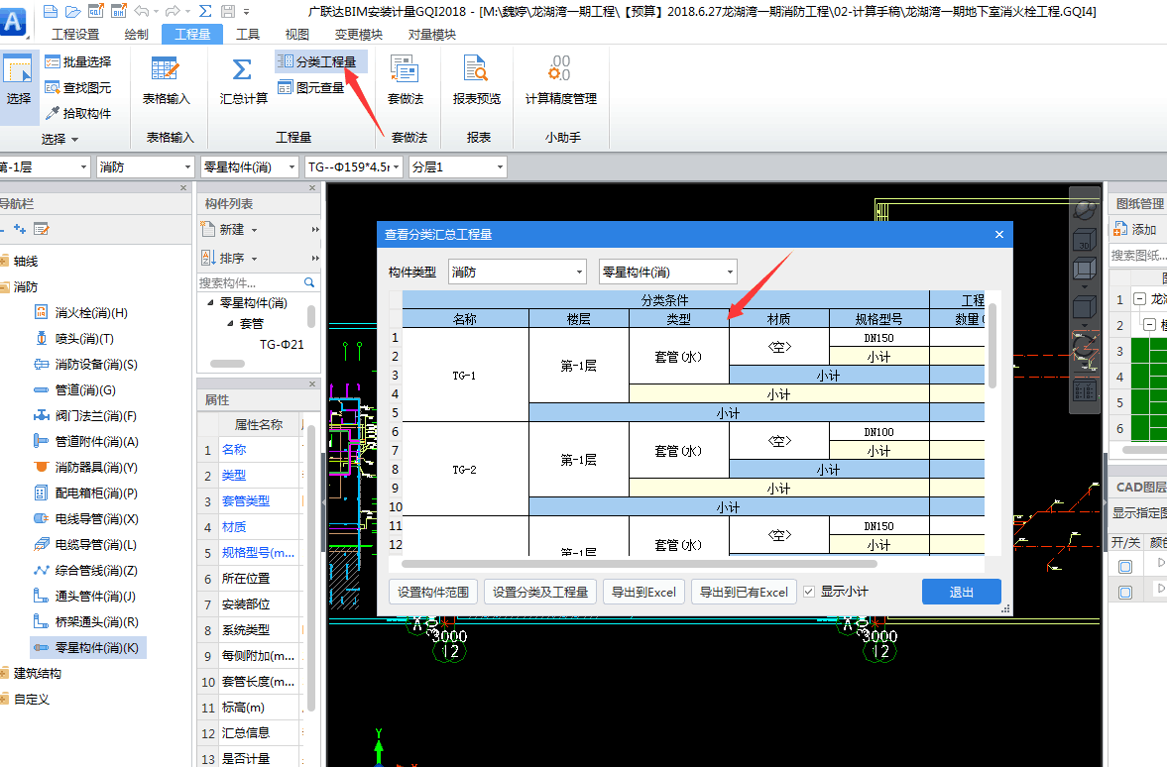1167x767 pixels.
Task: Open the 工程设置 ribbon tab
Action: point(75,35)
